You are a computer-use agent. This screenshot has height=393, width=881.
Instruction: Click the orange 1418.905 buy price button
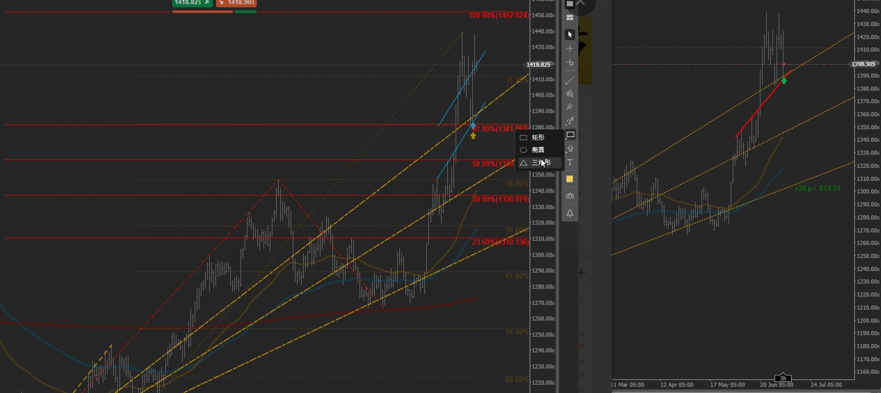(x=236, y=3)
